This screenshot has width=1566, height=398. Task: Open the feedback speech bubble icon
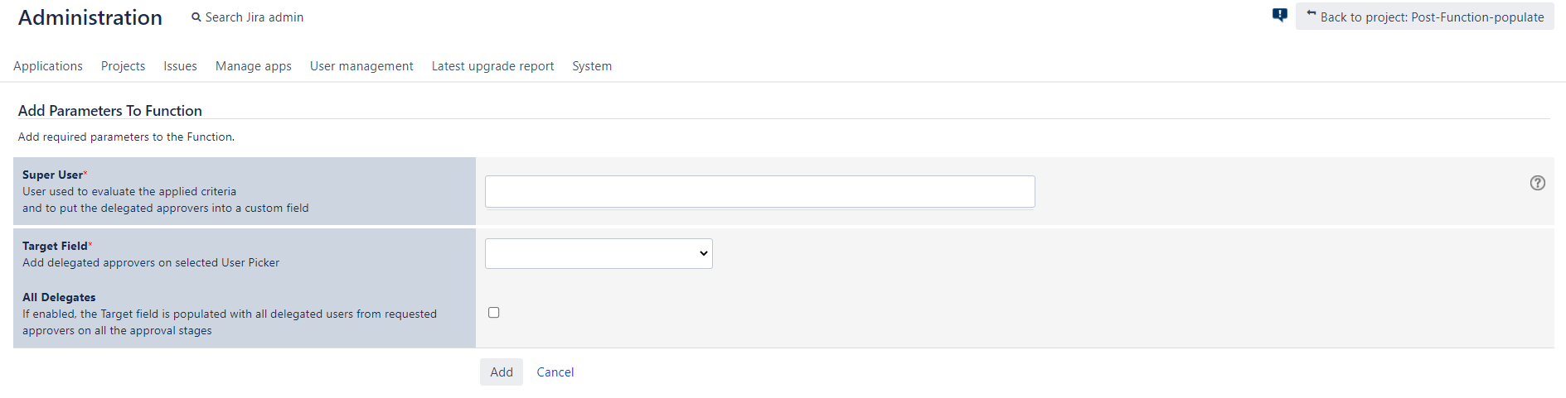pyautogui.click(x=1280, y=15)
